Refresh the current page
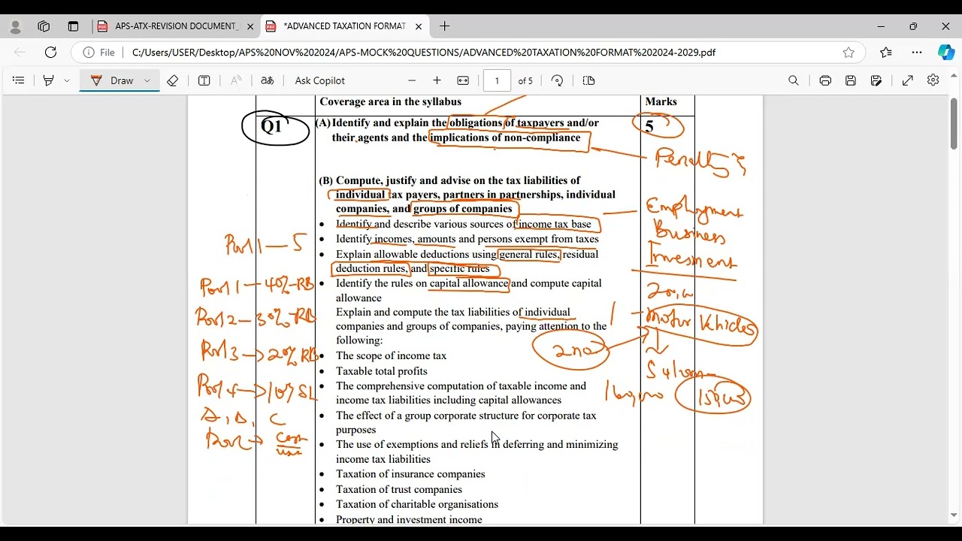The width and height of the screenshot is (962, 541). click(x=50, y=53)
